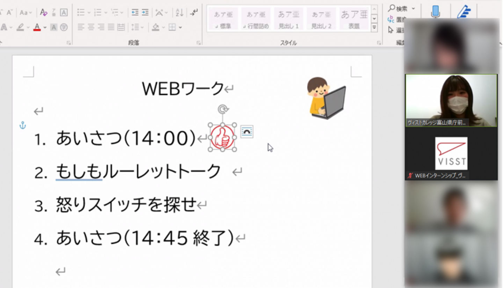Apply the 標準 style

click(x=223, y=18)
